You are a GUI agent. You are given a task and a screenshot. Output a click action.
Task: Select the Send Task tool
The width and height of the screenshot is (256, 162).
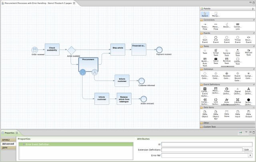click(x=216, y=61)
